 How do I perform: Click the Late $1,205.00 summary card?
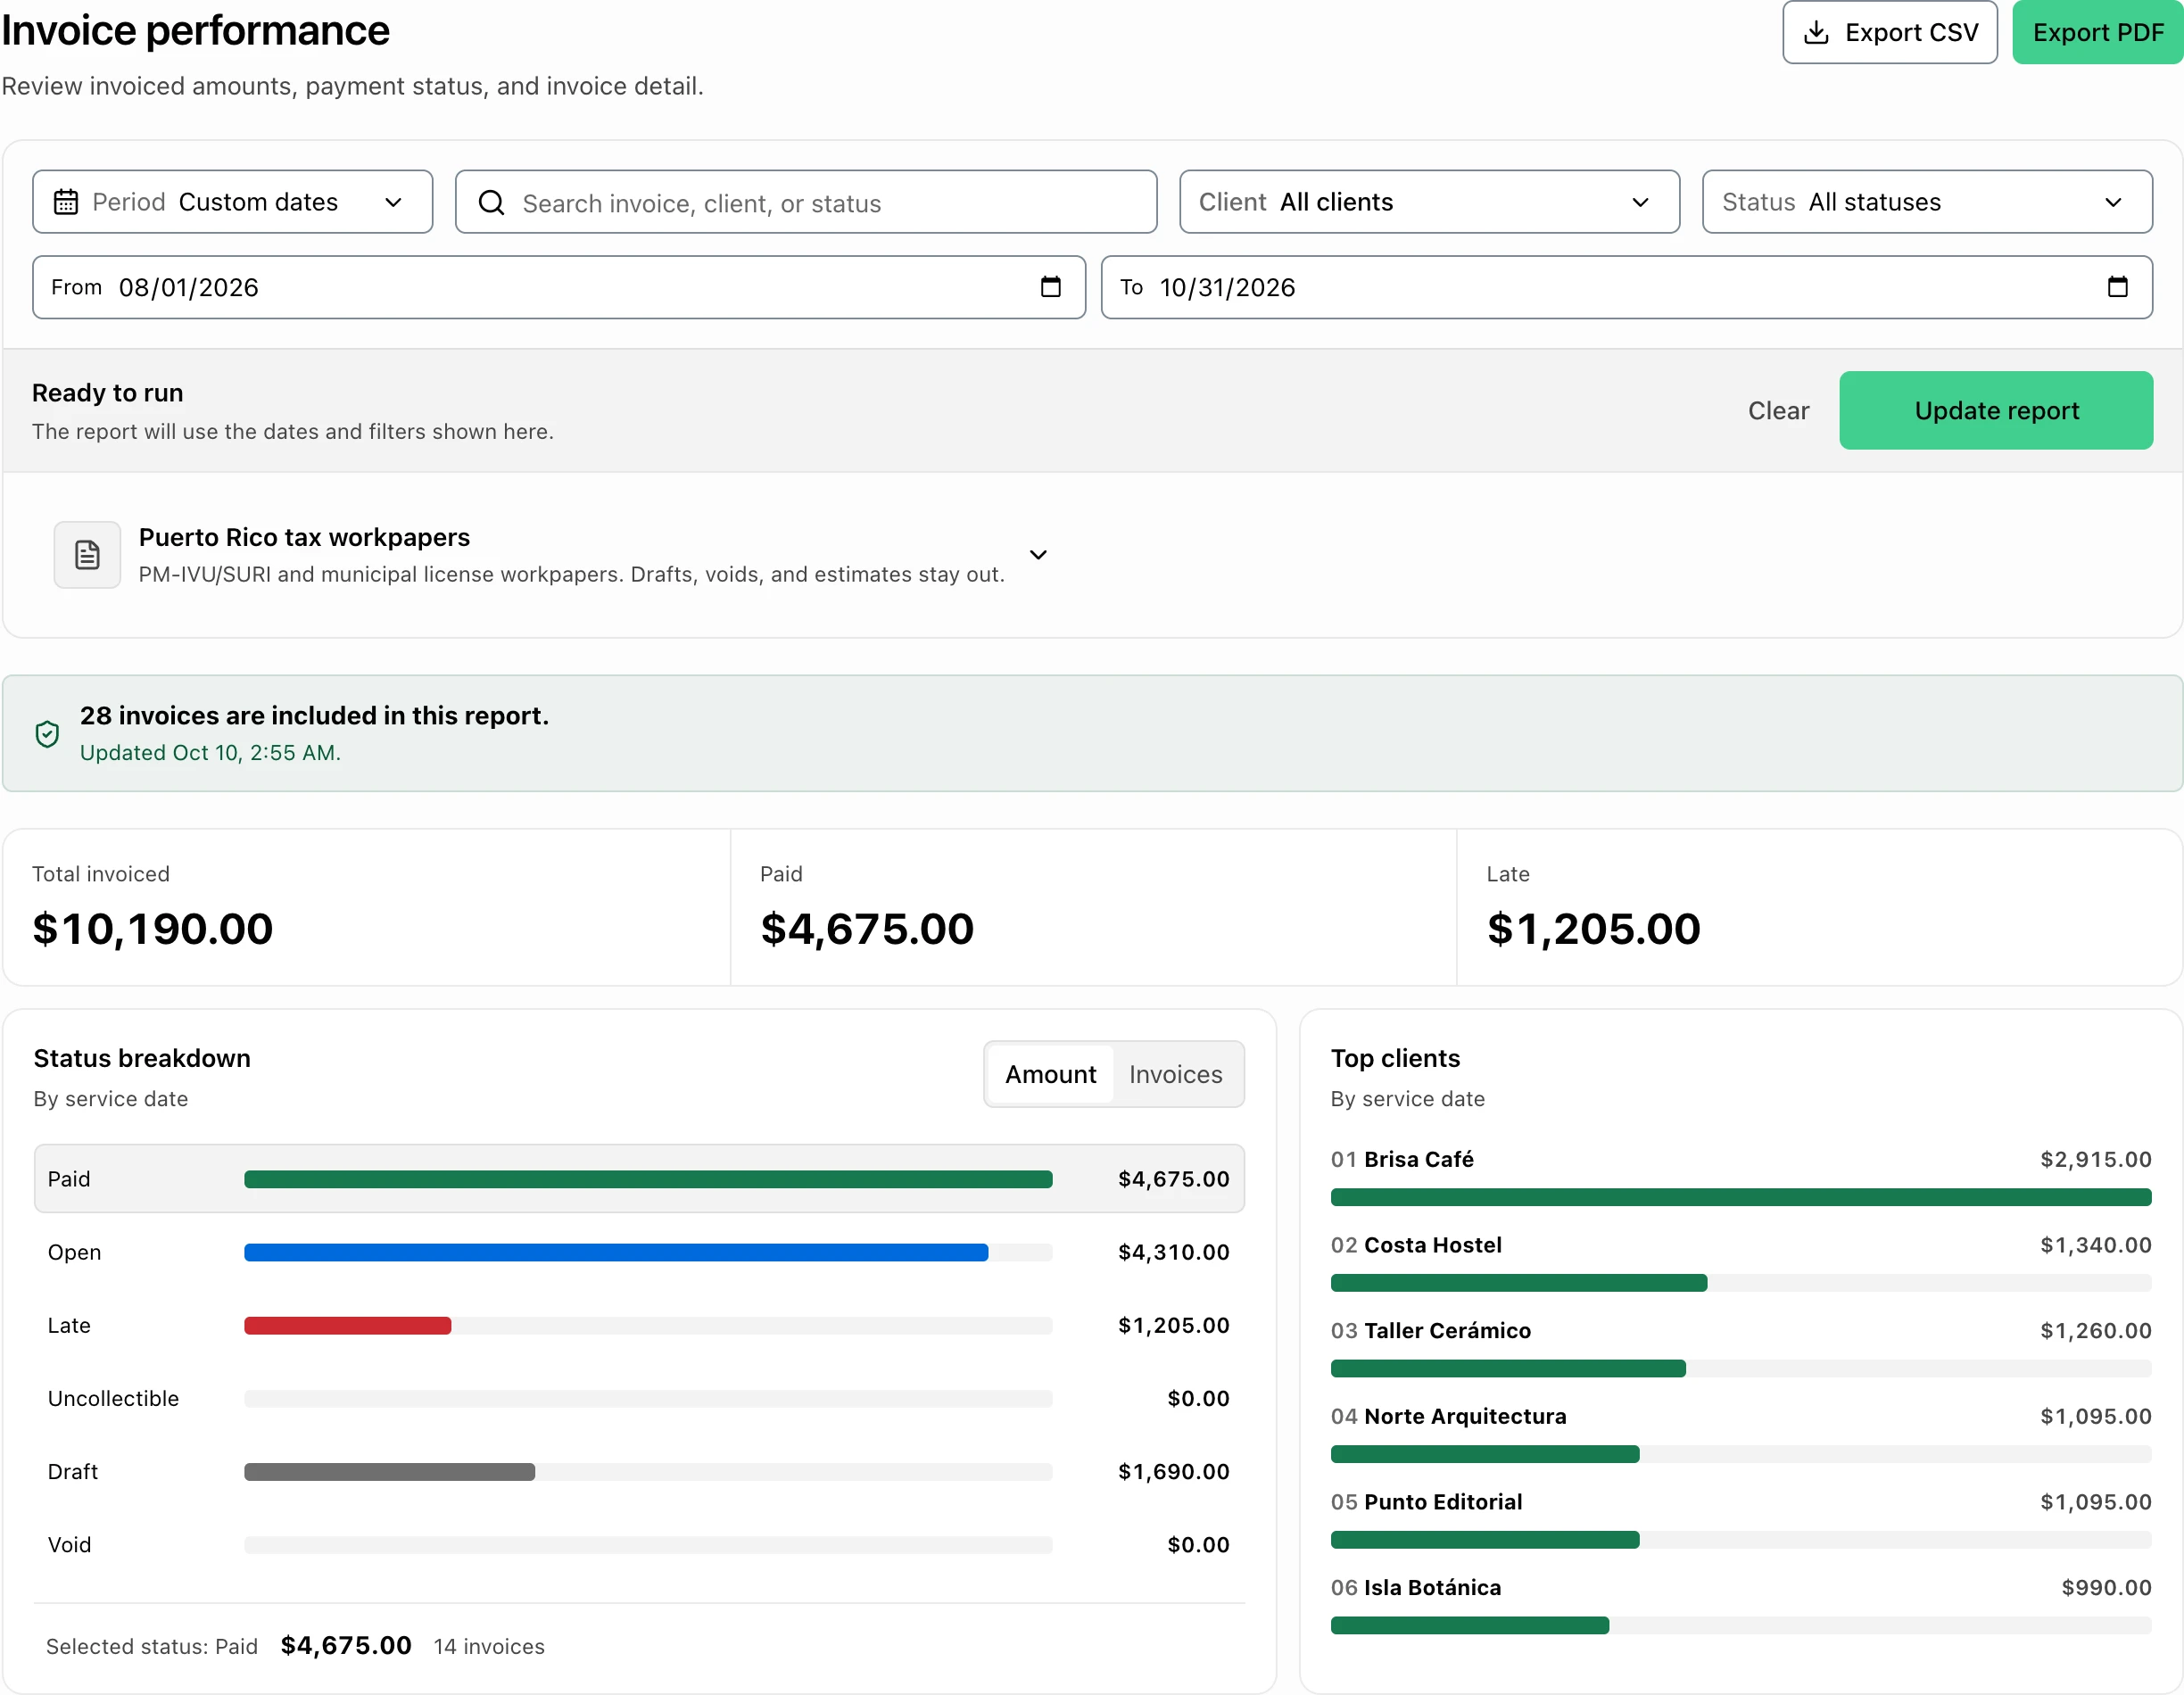(1819, 907)
